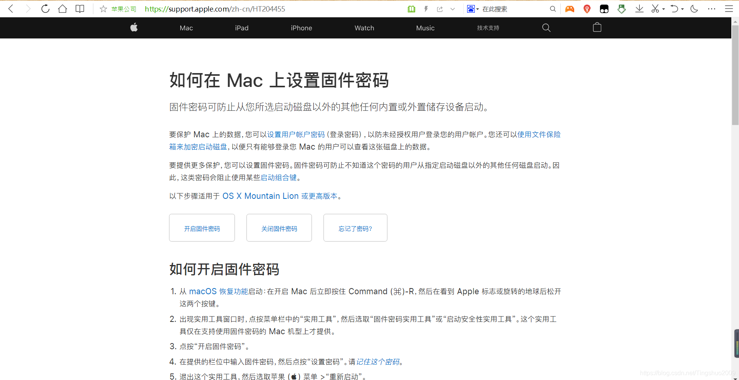This screenshot has height=380, width=739.
Task: Bookmark this page with the star icon
Action: [x=103, y=9]
